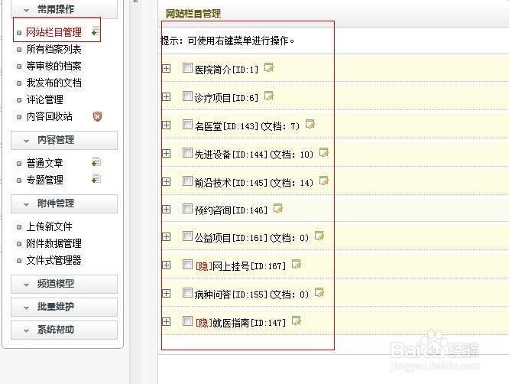Screen dimensions: 509x384
Task: Click edit icon for 诊疗项目[ID:6]
Action: (x=269, y=96)
